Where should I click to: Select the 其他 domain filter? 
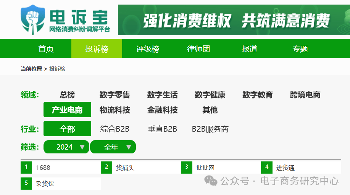pyautogui.click(x=210, y=110)
